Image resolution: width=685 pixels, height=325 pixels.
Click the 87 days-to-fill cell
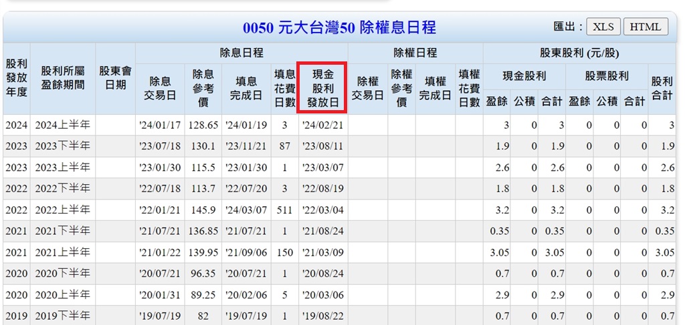(284, 146)
